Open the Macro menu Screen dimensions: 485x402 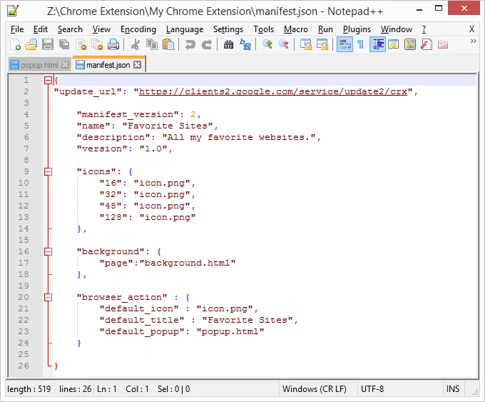[296, 29]
